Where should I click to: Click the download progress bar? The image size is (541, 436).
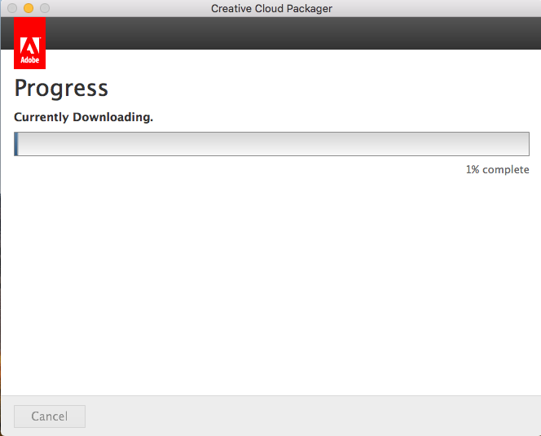pyautogui.click(x=271, y=144)
